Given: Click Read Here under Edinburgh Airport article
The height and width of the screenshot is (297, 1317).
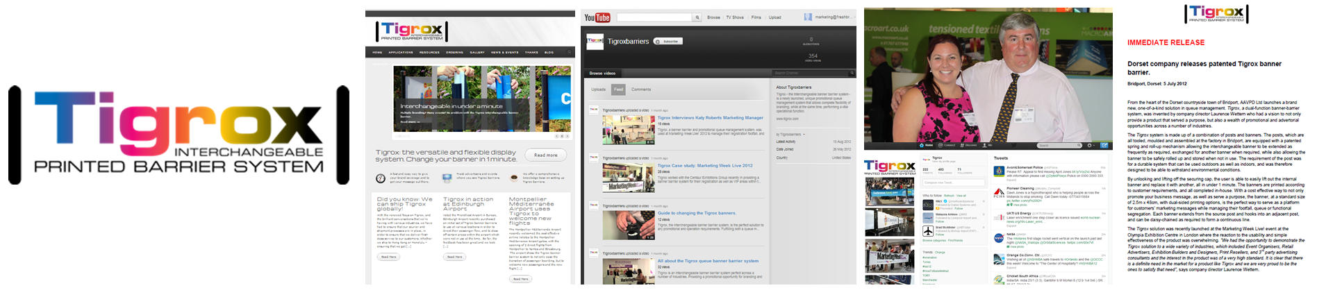Looking at the screenshot, I should (x=454, y=257).
